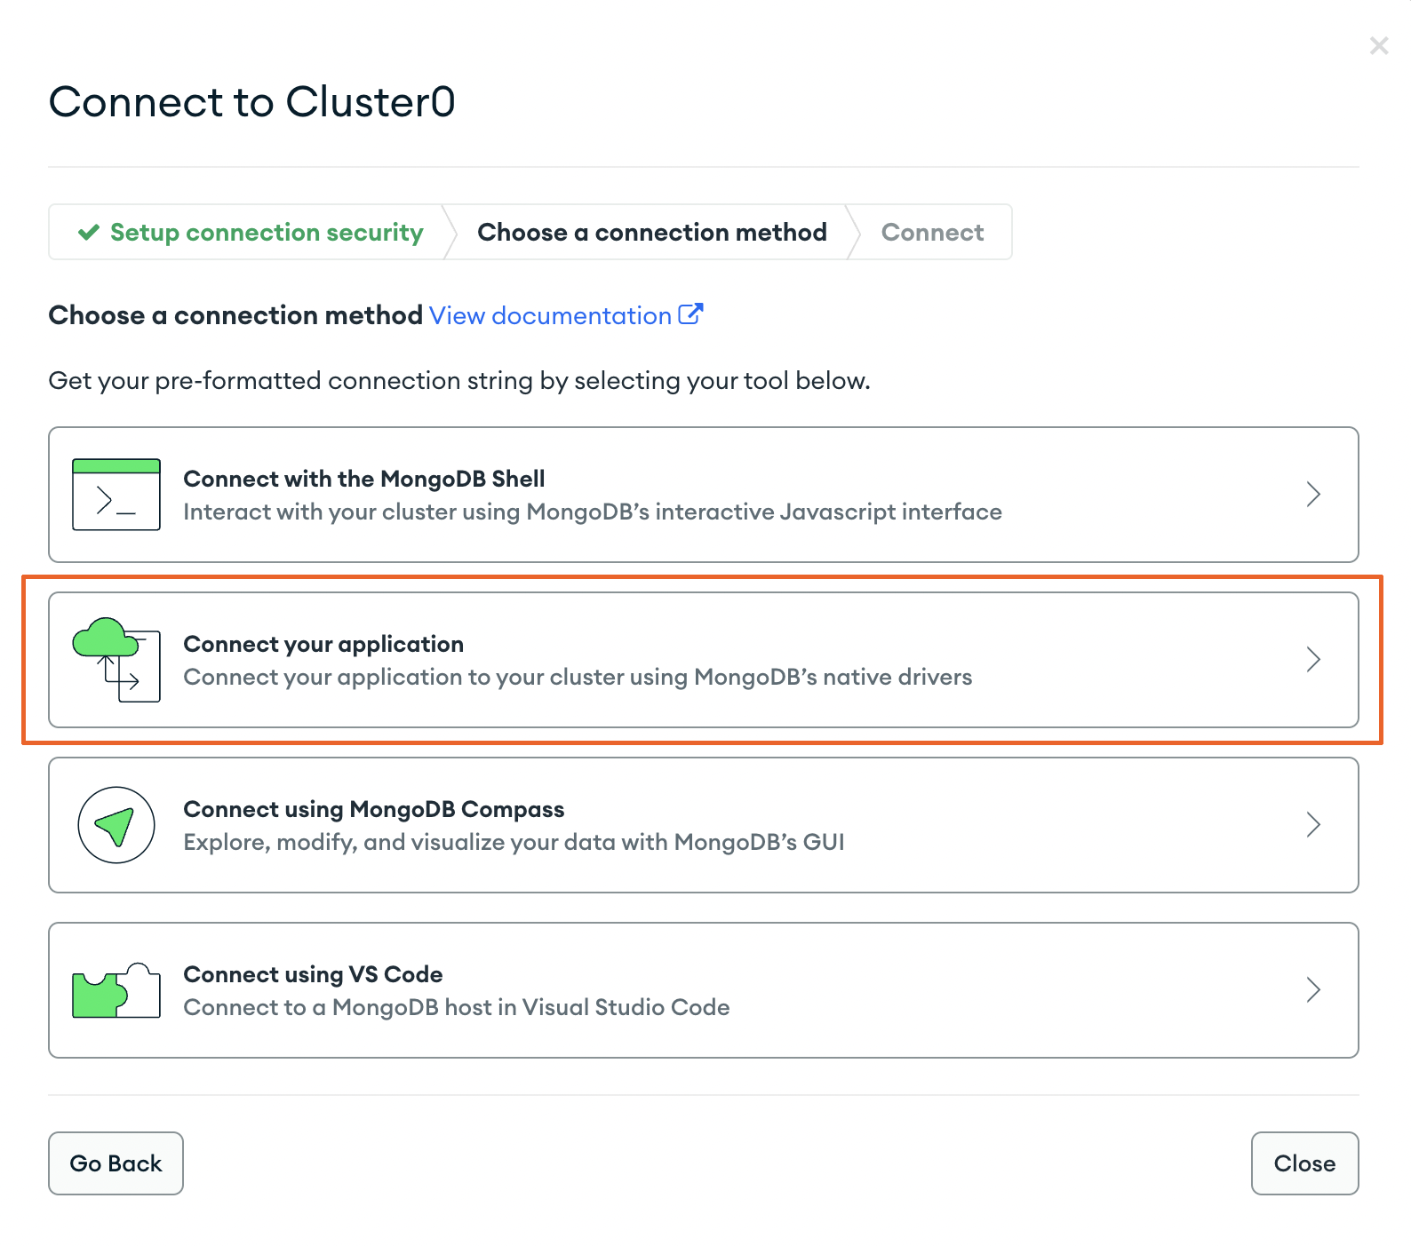Select the Choose a connection method step

pos(651,232)
